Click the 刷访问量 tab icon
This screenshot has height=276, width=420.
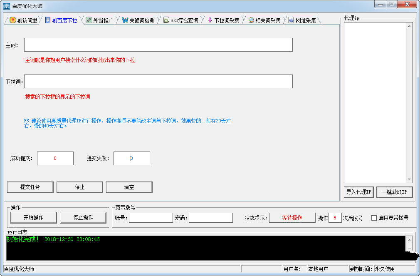pyautogui.click(x=12, y=20)
